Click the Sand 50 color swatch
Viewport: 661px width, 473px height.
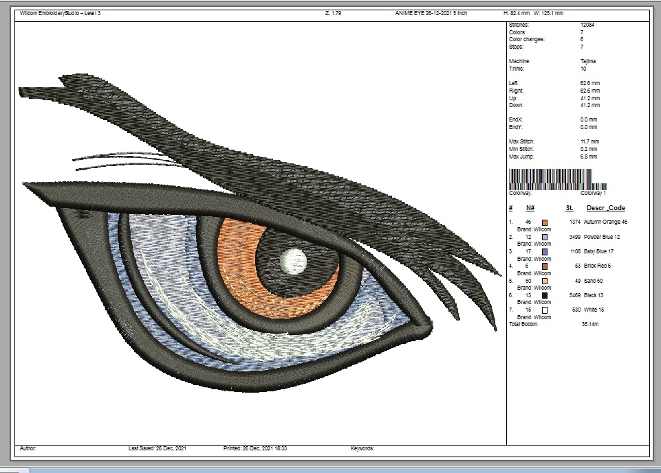point(545,281)
